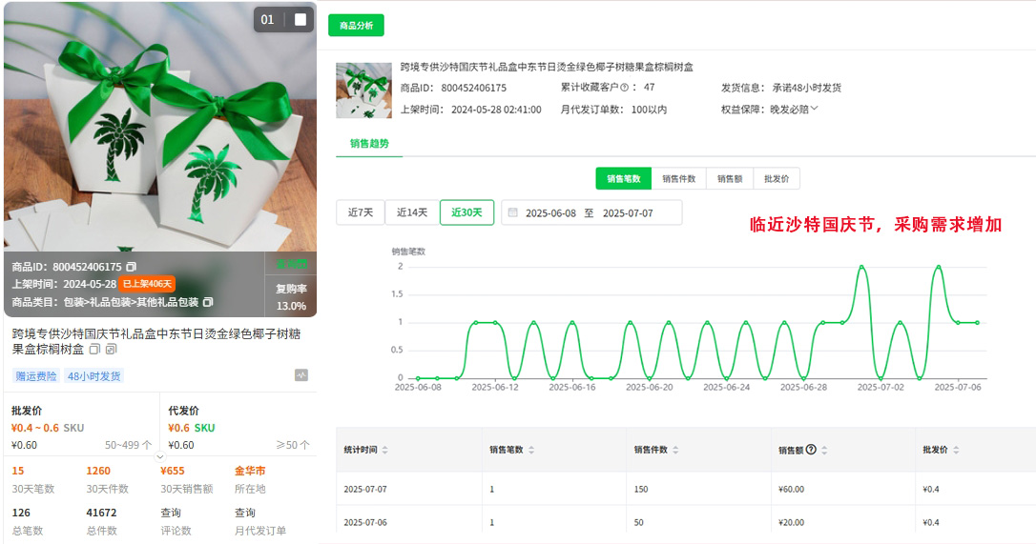Switch the chart metric to 销售件数
This screenshot has height=544, width=1036.
pos(679,178)
